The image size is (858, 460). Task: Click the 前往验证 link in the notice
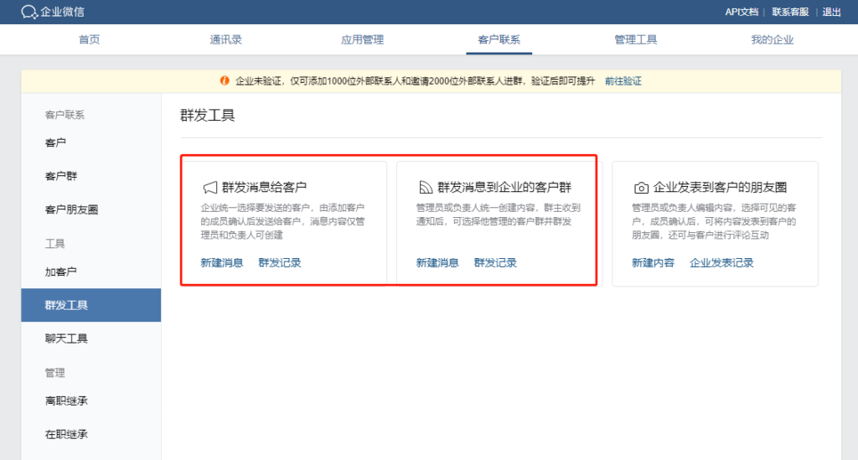pyautogui.click(x=623, y=81)
